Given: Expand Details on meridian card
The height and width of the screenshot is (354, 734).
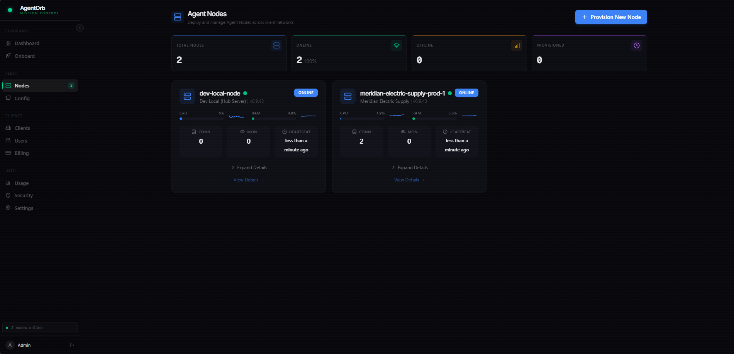Looking at the screenshot, I should (x=410, y=168).
